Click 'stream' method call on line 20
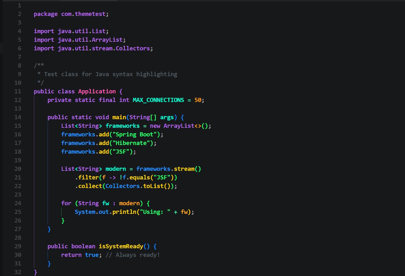Viewport: 405px width, 276px height. click(x=184, y=169)
